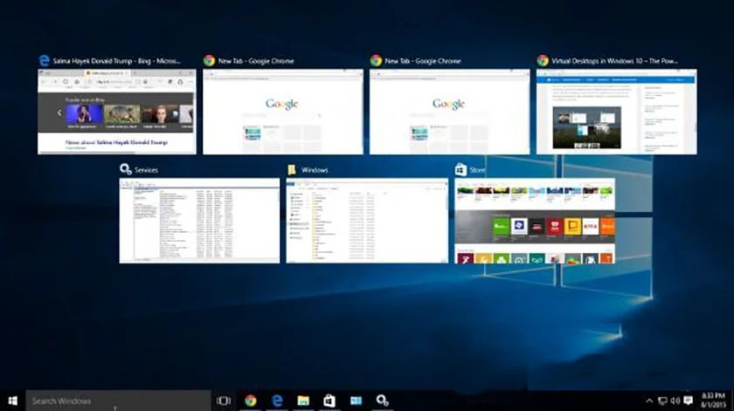Viewport: 734px width, 411px height.
Task: Open File Explorer from the taskbar
Action: pos(303,401)
